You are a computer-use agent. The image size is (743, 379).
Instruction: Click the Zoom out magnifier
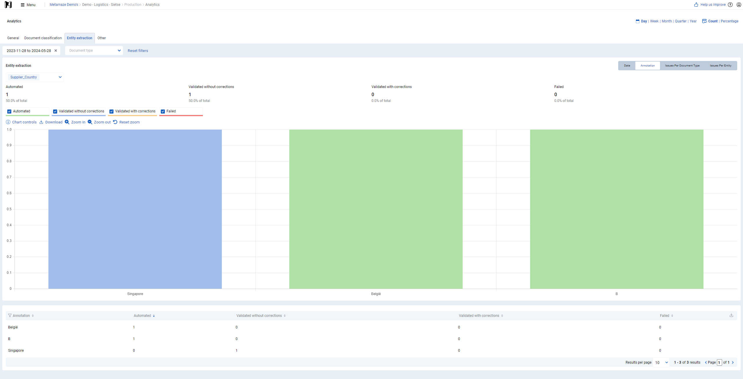(90, 122)
